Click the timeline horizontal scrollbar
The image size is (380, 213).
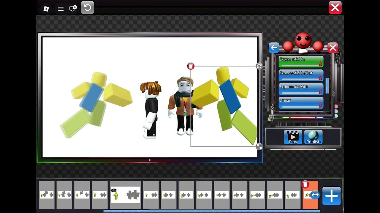point(212,211)
